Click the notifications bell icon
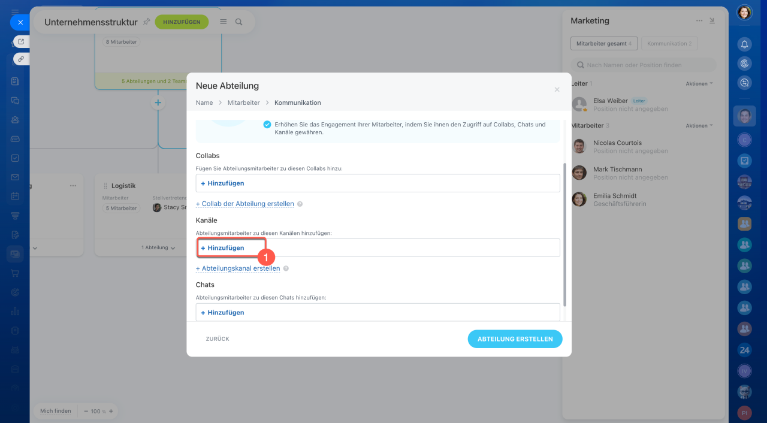The width and height of the screenshot is (767, 423). tap(744, 44)
